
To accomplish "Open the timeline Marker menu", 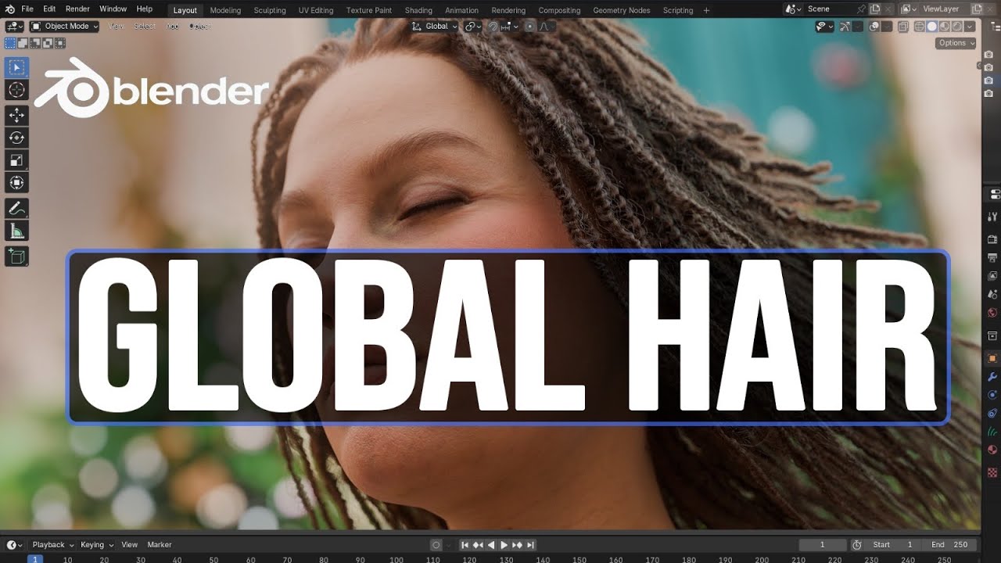I will pyautogui.click(x=160, y=545).
